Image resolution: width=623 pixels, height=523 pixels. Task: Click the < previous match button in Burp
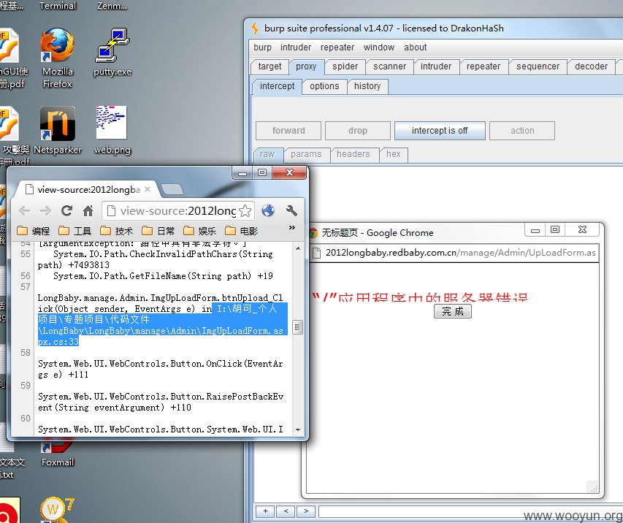pos(286,511)
